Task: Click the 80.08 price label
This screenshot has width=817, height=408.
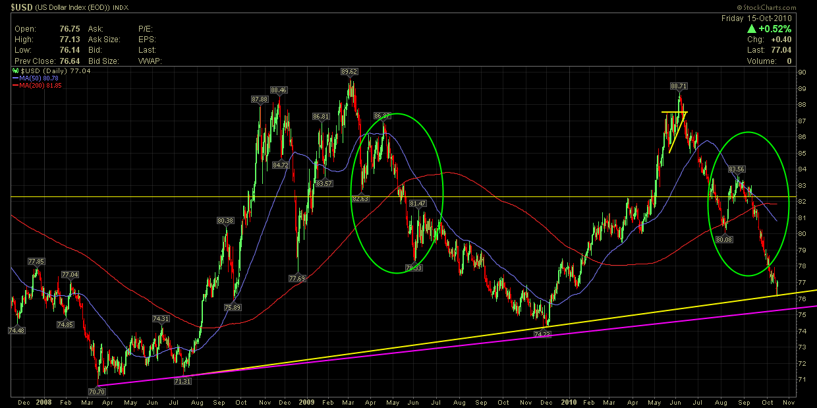Action: [725, 239]
